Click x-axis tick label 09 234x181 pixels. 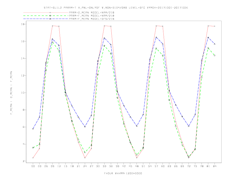pos(52,166)
